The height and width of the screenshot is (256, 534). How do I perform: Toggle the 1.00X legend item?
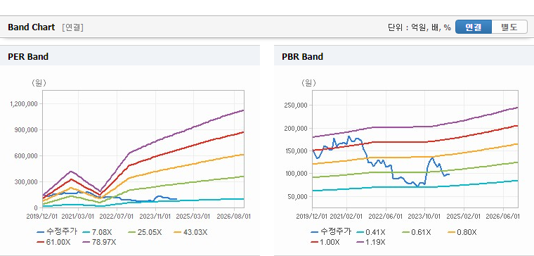[x=325, y=242]
